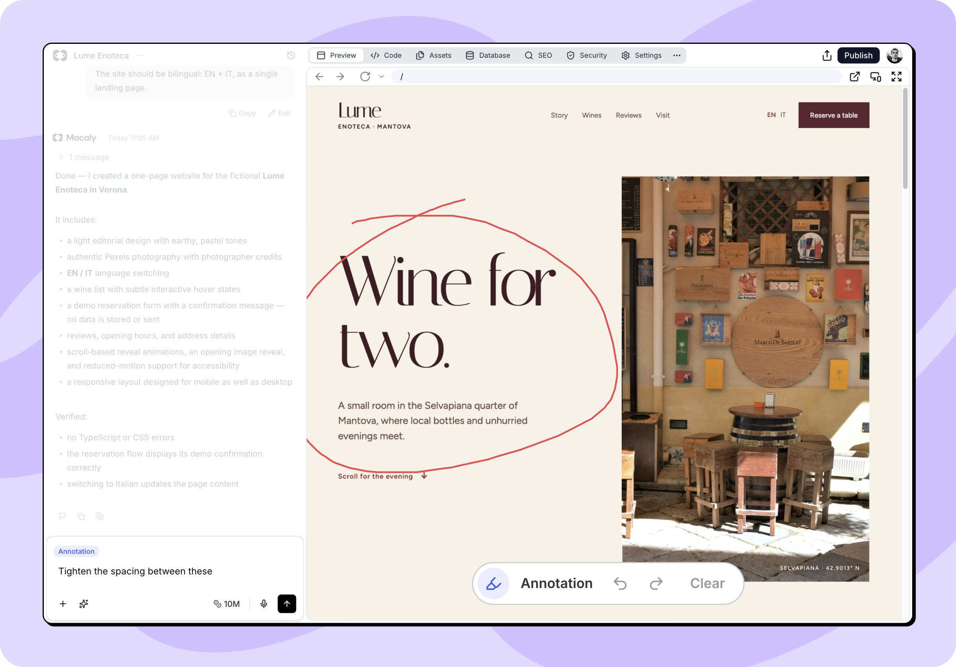The width and height of the screenshot is (956, 667).
Task: Open the user profile avatar
Action: (x=895, y=55)
